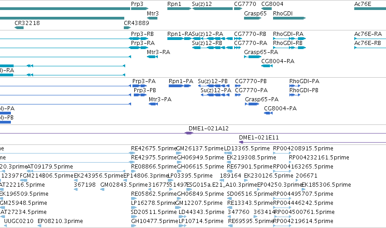The width and height of the screenshot is (386, 228).
Task: Open the CG7770-PB protein label
Action: click(x=251, y=81)
